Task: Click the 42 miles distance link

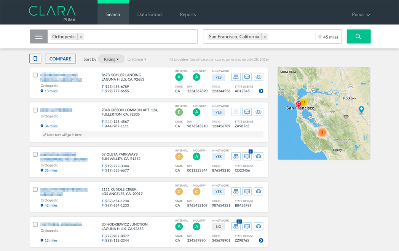Action: (x=49, y=205)
